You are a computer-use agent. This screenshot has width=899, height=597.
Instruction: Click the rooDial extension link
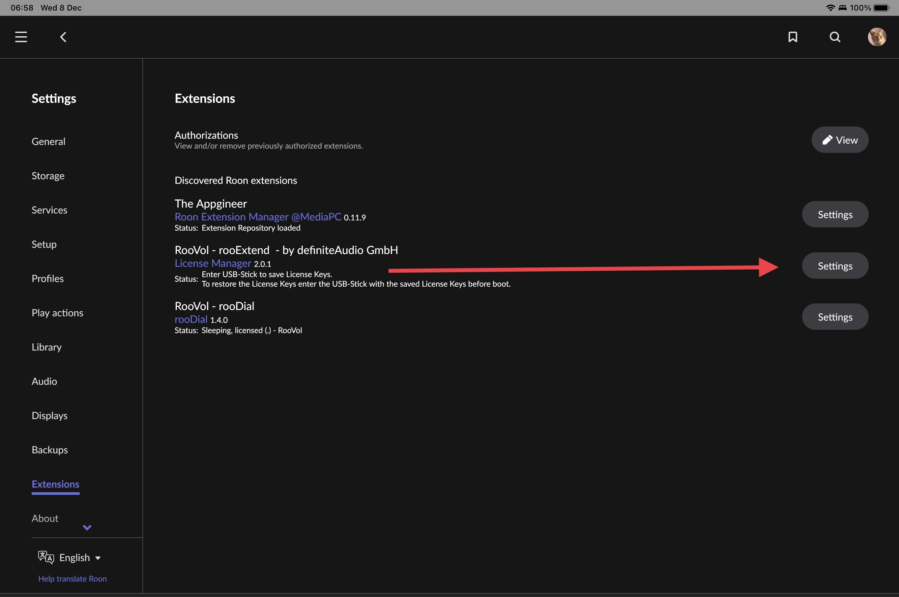coord(191,319)
